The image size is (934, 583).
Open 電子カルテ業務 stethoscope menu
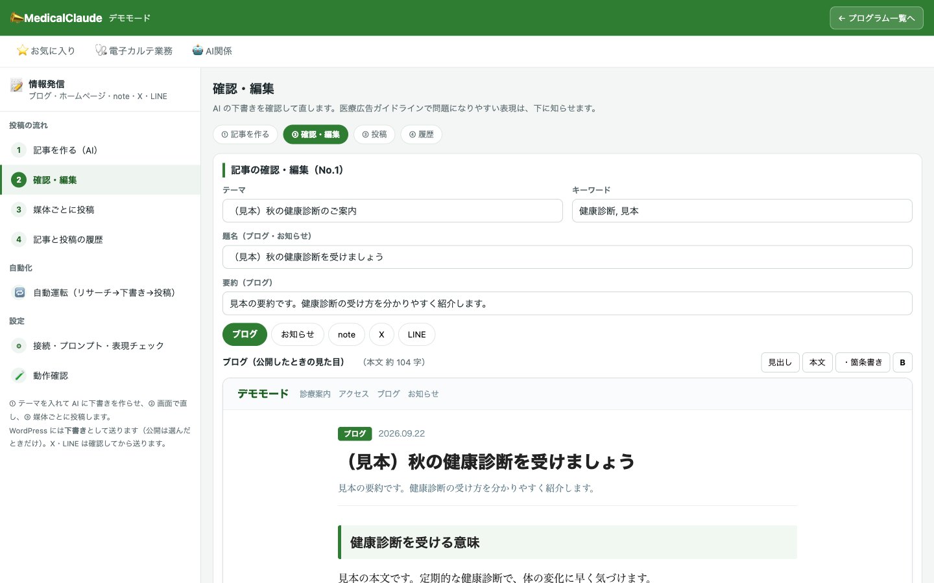(x=134, y=51)
